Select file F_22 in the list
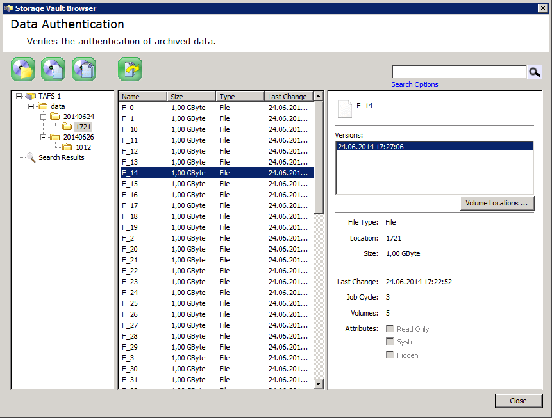The image size is (552, 418). [216, 271]
